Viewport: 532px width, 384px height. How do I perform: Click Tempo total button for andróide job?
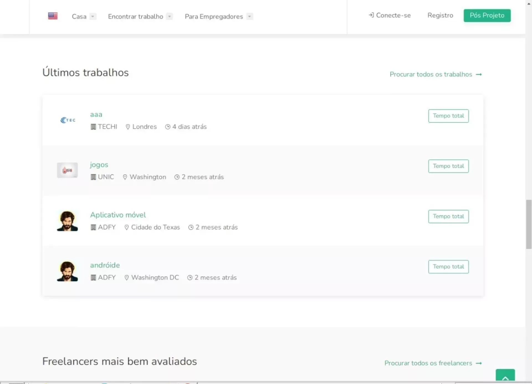pos(448,267)
